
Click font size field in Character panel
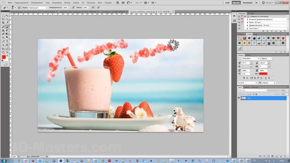246,63
